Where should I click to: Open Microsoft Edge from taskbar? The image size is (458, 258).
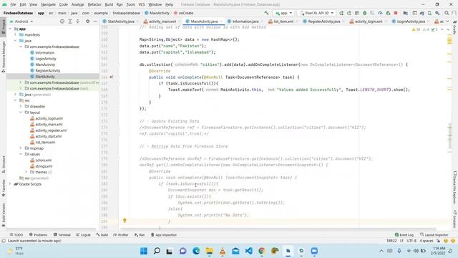pyautogui.click(x=196, y=251)
